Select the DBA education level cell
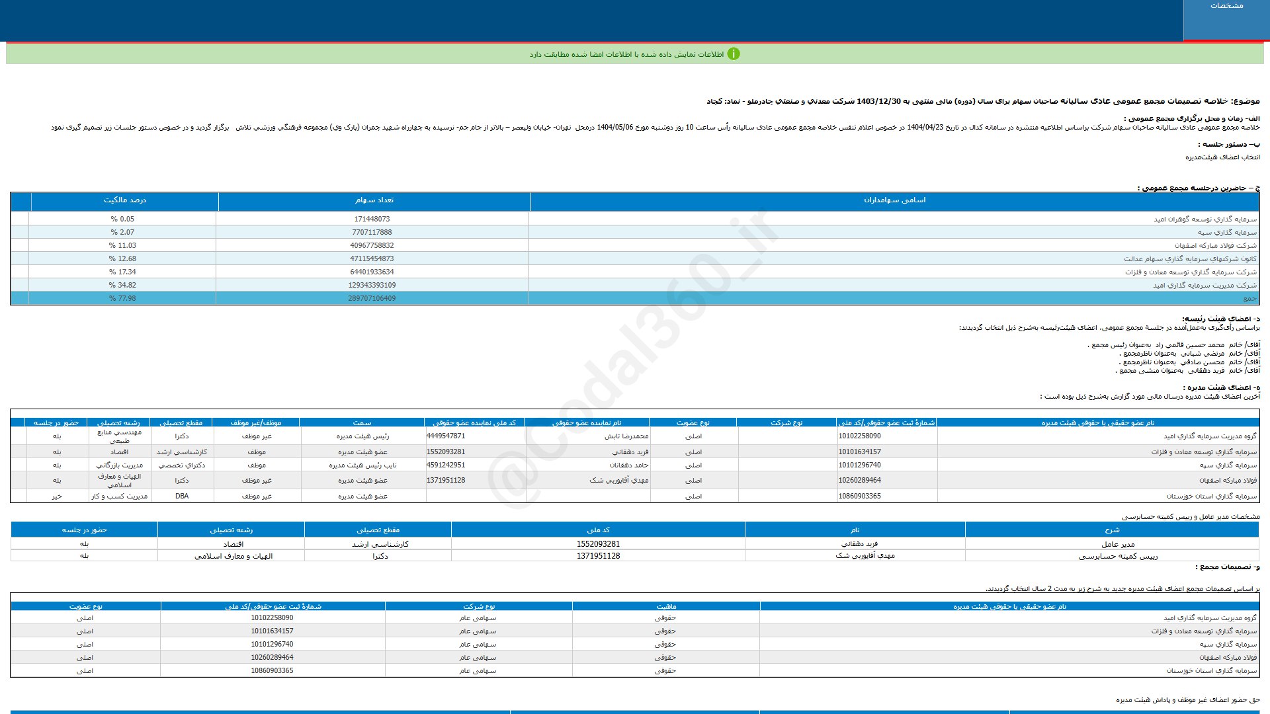This screenshot has height=714, width=1270. [182, 496]
